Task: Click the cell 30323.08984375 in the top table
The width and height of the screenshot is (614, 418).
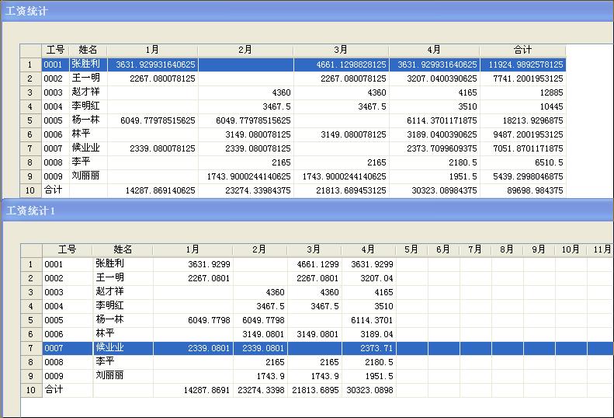Action: click(x=434, y=190)
